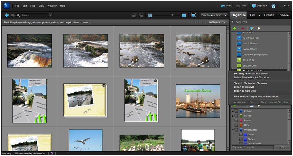Click the People keyword tag icon
The image size is (293, 156).
(x=241, y=111)
